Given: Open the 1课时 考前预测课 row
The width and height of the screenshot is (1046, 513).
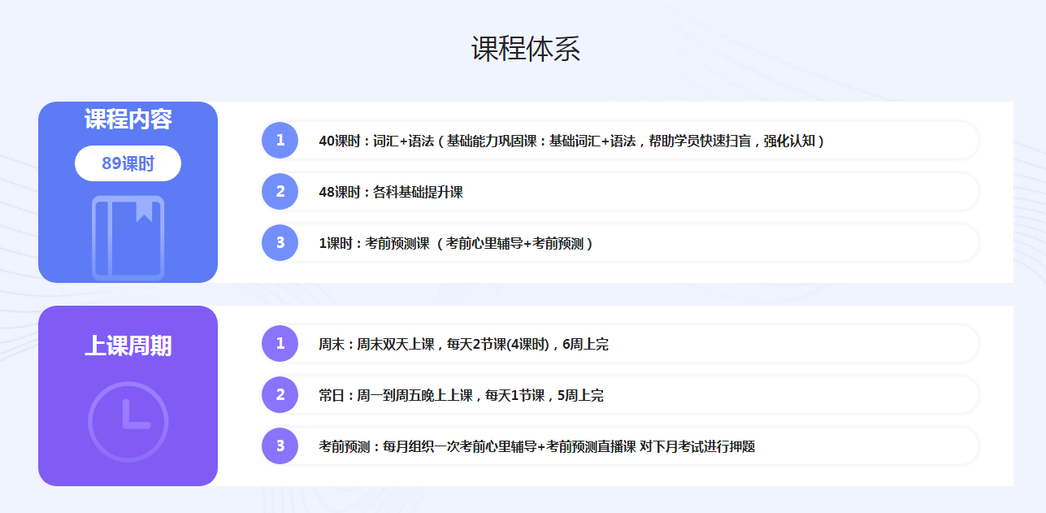Looking at the screenshot, I should coord(456,243).
